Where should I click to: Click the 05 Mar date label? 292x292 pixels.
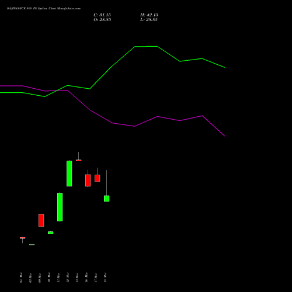30,277
